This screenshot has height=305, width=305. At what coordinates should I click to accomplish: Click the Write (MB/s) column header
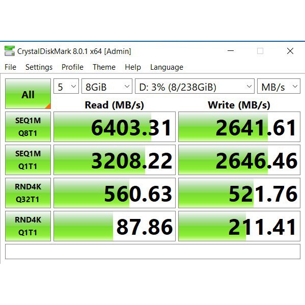coord(239,105)
